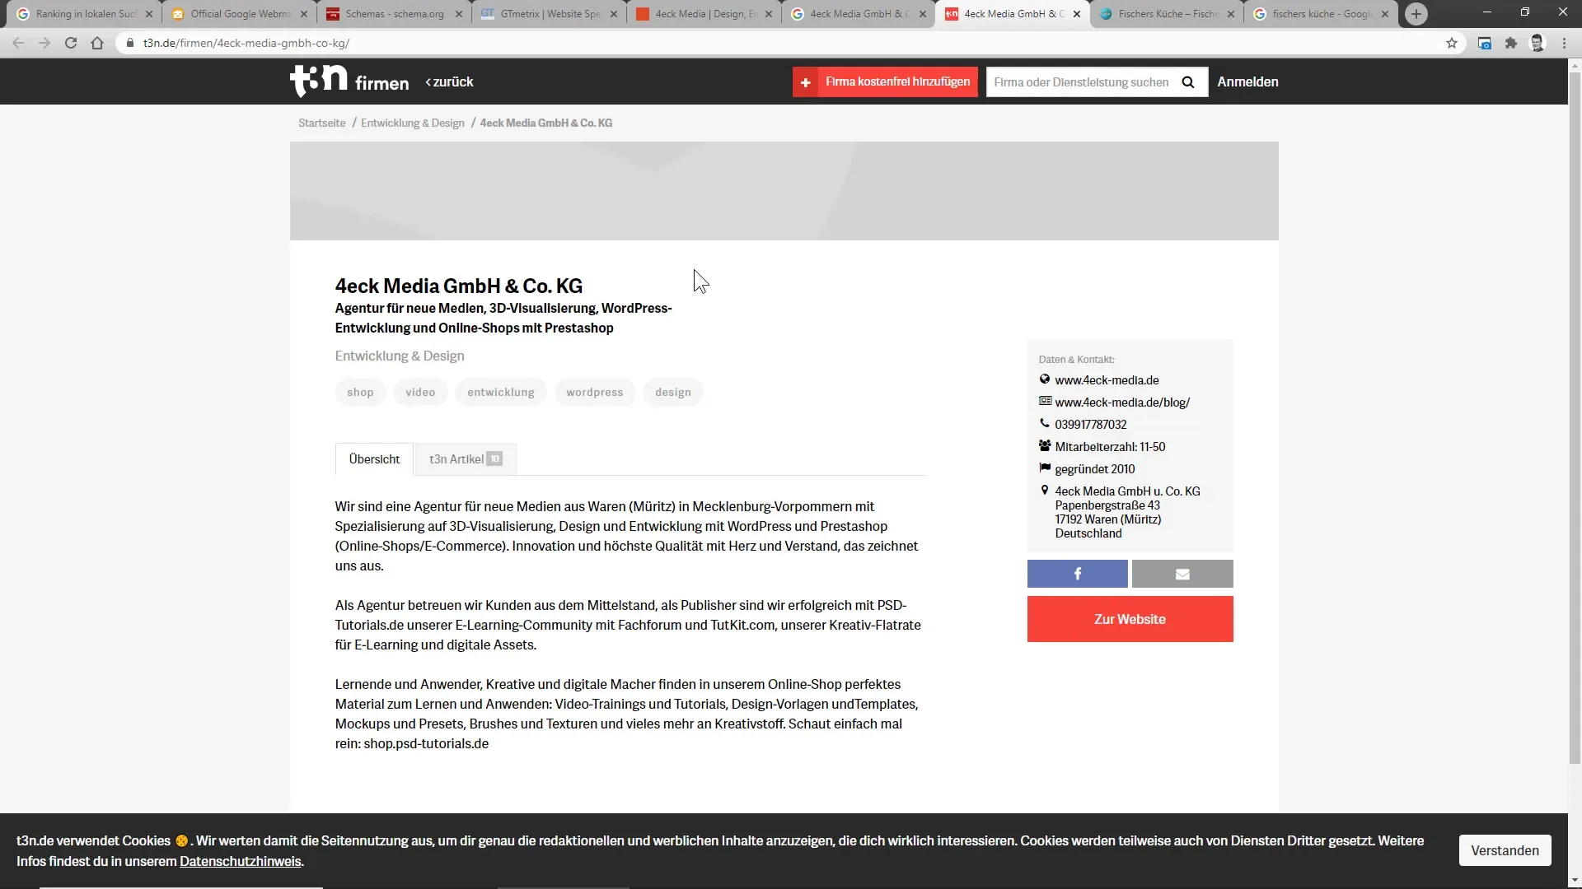Accept cookies with Verstanden button
This screenshot has width=1582, height=889.
[1505, 850]
